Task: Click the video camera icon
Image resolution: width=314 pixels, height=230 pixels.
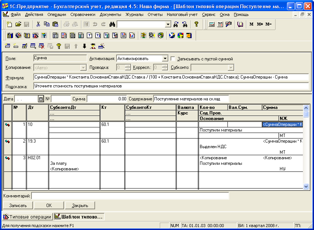Action: coord(152,36)
